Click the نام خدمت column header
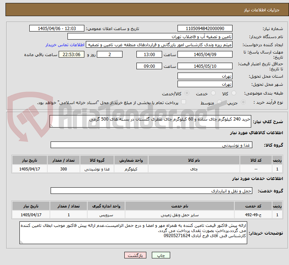 coord(180,206)
